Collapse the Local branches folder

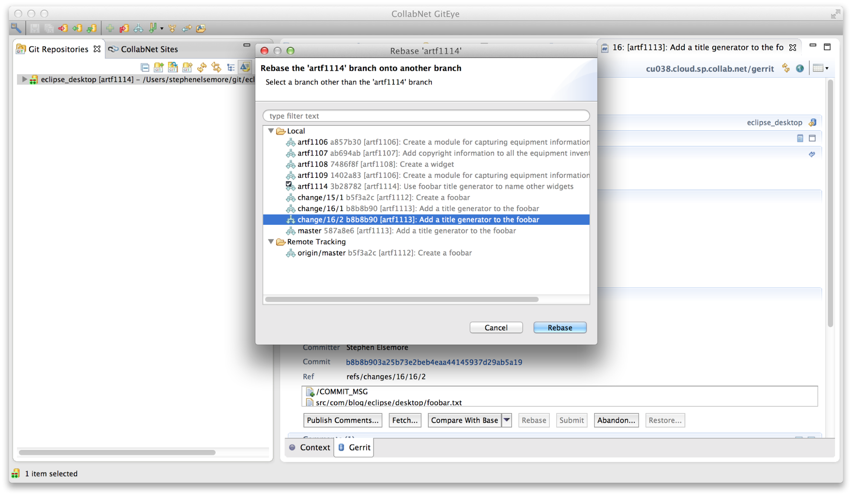click(x=271, y=131)
